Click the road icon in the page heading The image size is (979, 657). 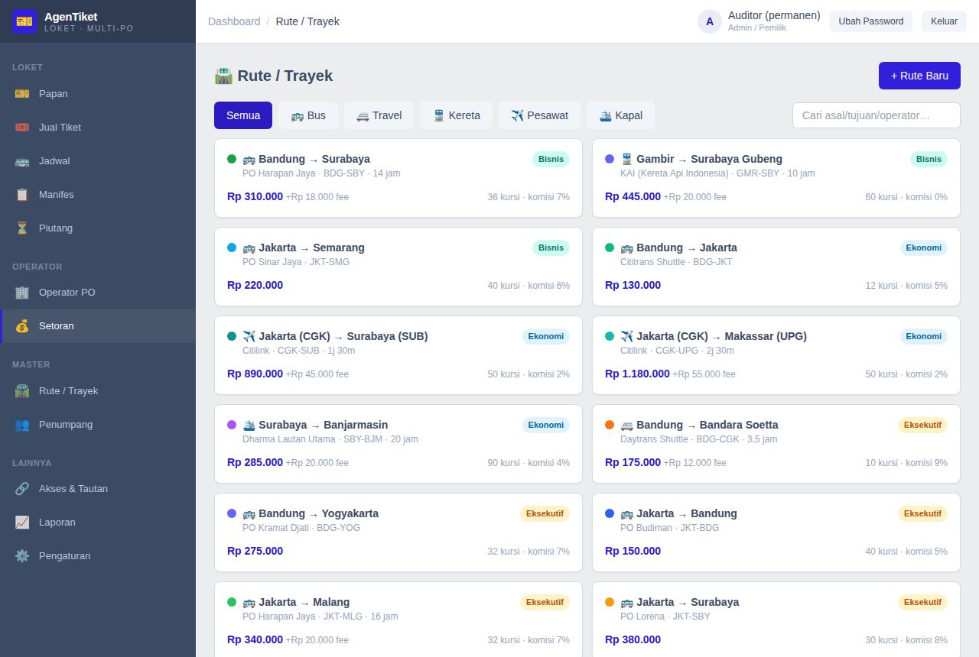pyautogui.click(x=223, y=76)
